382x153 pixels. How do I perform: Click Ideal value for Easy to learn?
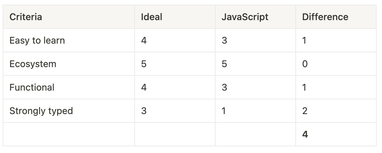tap(175, 41)
